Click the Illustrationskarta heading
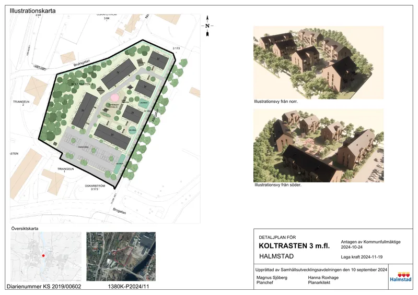 (33, 11)
